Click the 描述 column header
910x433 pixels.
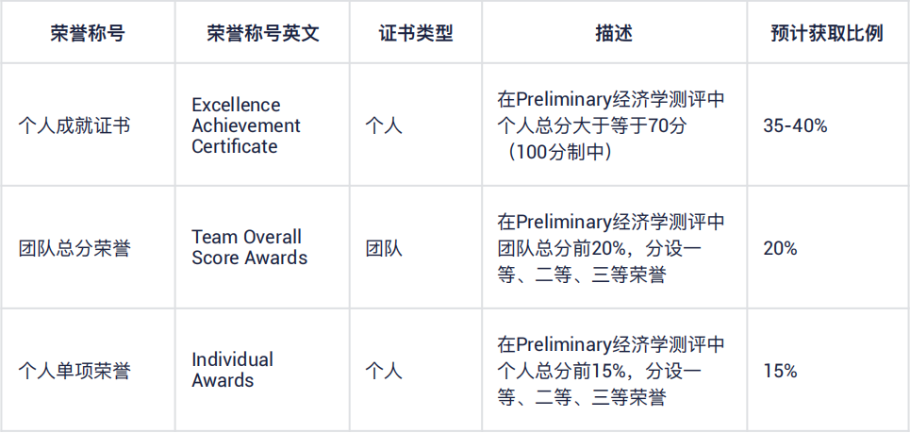tap(614, 33)
